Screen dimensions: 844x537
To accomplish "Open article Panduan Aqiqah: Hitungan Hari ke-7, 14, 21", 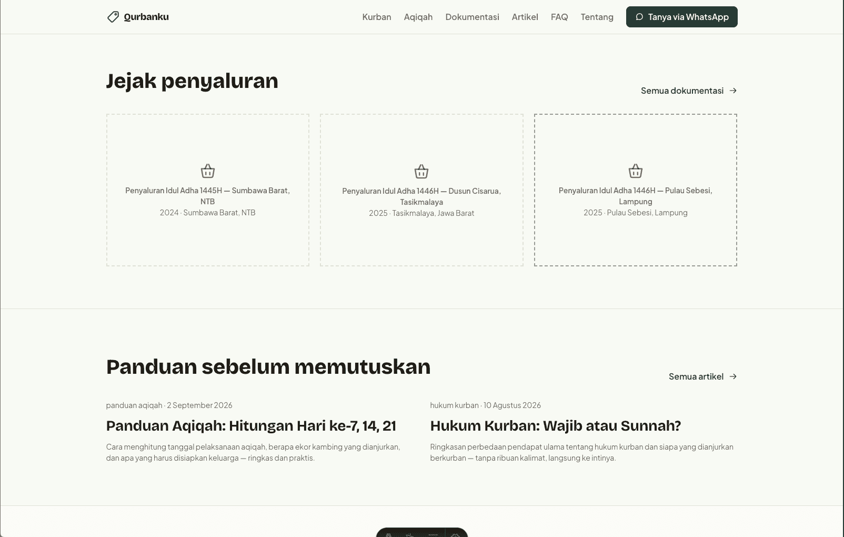I will tap(251, 425).
